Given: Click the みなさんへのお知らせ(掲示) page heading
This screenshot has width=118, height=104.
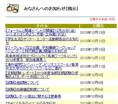Looking at the screenshot, I should pos(51,8).
